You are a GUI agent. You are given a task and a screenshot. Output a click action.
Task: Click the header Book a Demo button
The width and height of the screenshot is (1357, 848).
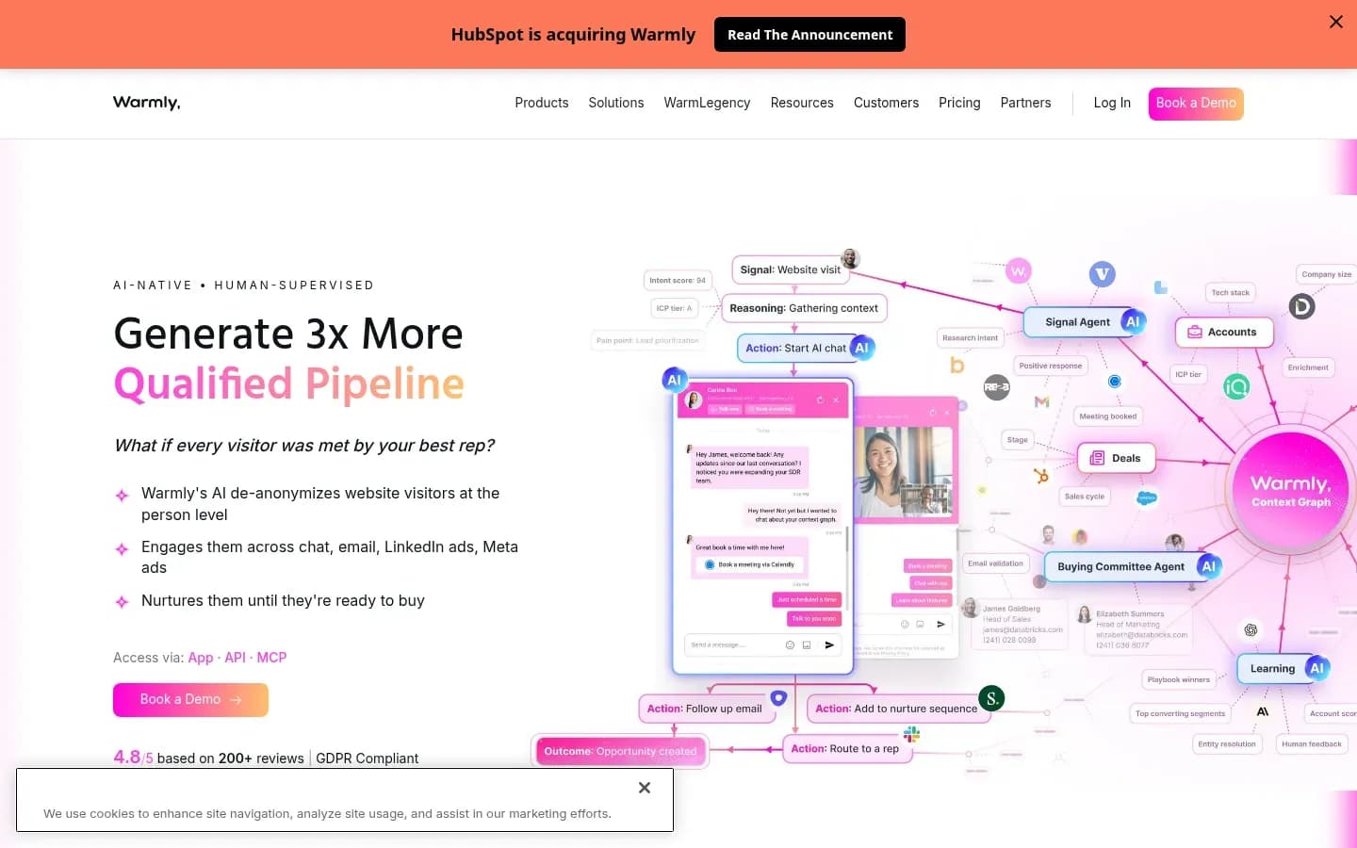pyautogui.click(x=1196, y=104)
